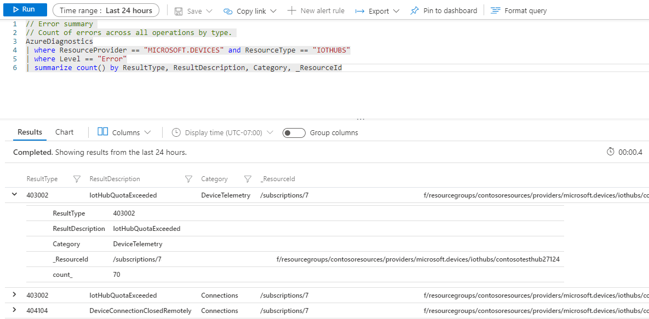Open the ResultType column filter
This screenshot has width=649, height=319.
77,179
